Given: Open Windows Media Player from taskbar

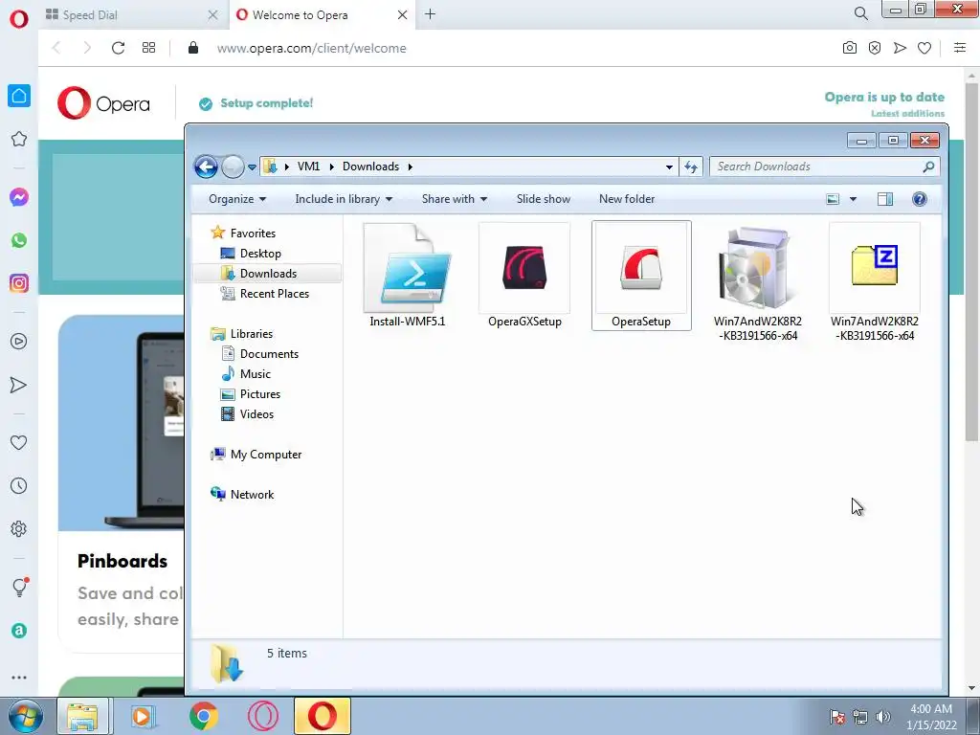Looking at the screenshot, I should pos(144,716).
